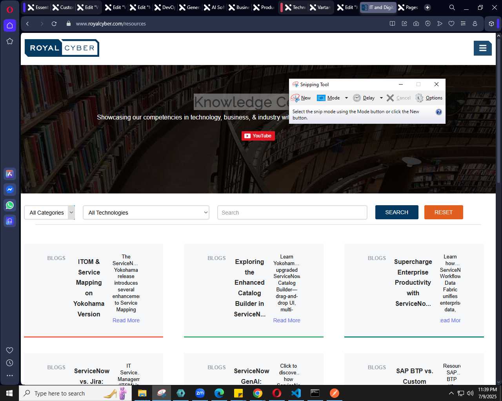The width and height of the screenshot is (502, 401).
Task: Open sidebar three-dot setup menu
Action: point(10,375)
